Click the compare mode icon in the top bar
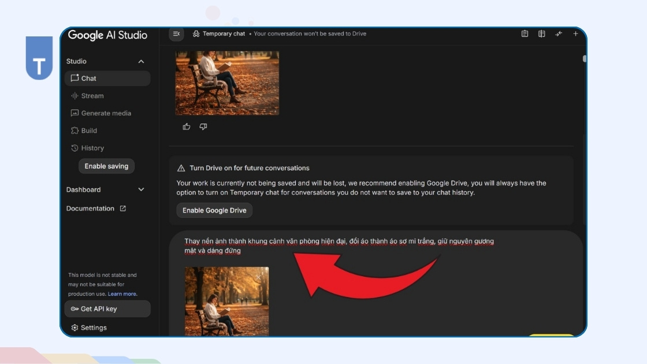Screen dimensions: 647x364 coord(541,34)
